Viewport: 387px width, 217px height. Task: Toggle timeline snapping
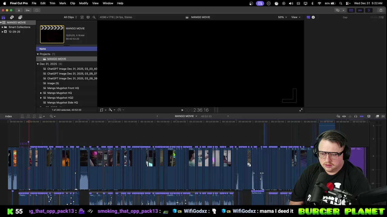(362, 116)
